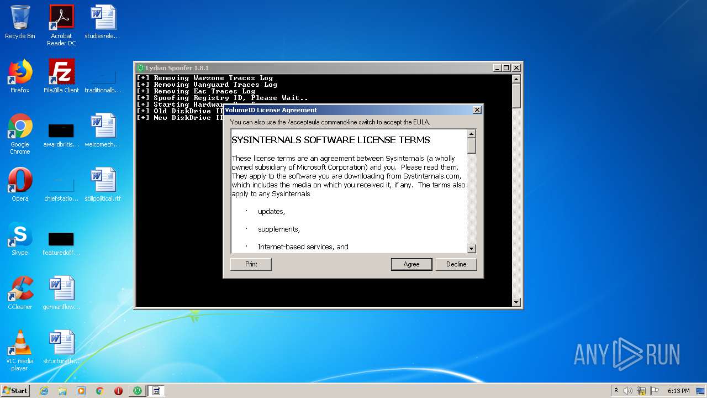Launch Skype from desktop
The image size is (707, 398).
tap(20, 239)
